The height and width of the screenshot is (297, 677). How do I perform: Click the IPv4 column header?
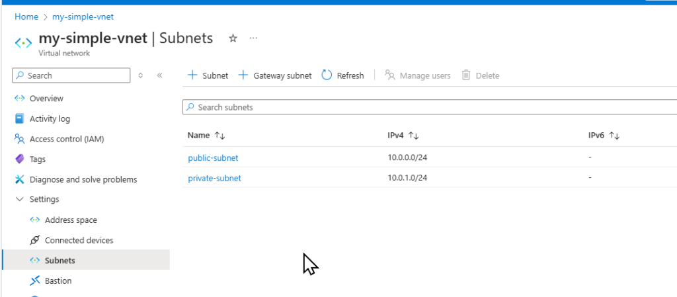tap(395, 136)
